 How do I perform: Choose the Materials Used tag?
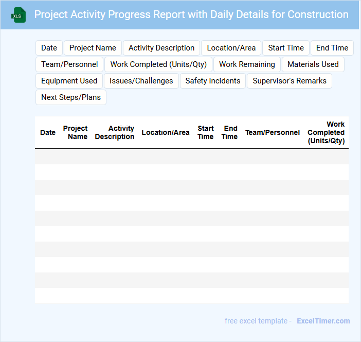pos(313,64)
